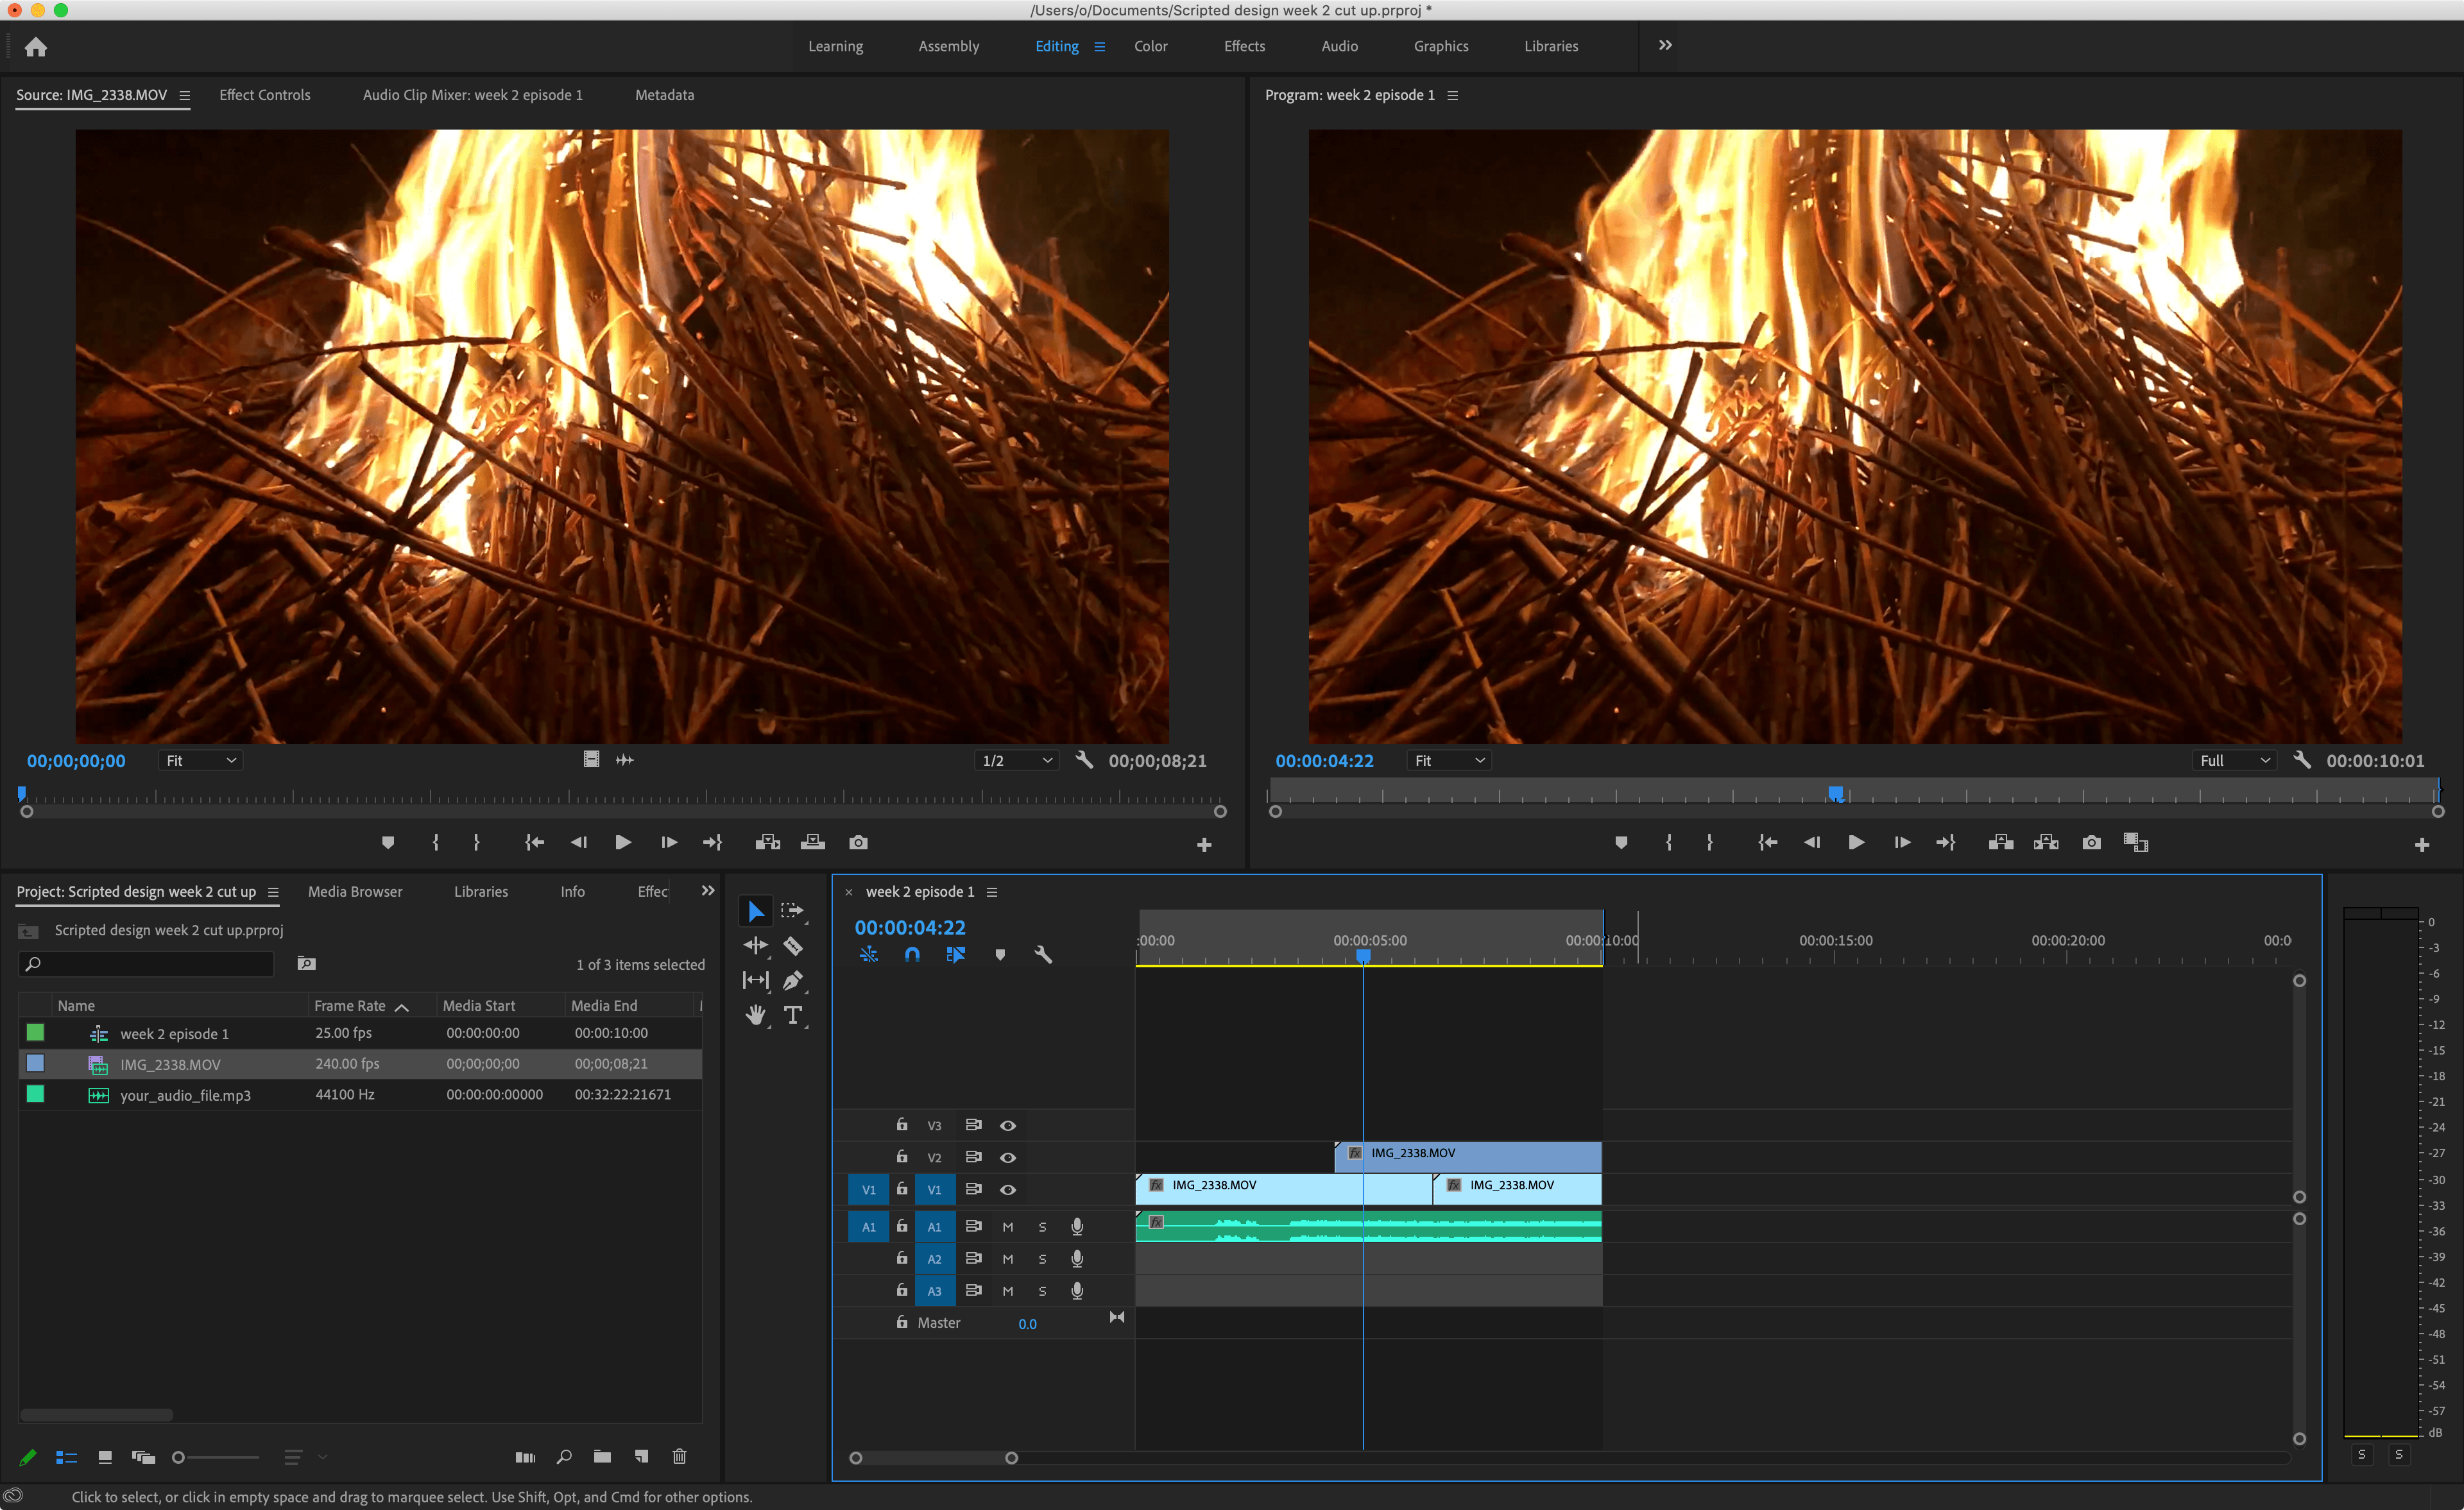Toggle V2 track output eye
This screenshot has width=2464, height=1510.
tap(1008, 1157)
